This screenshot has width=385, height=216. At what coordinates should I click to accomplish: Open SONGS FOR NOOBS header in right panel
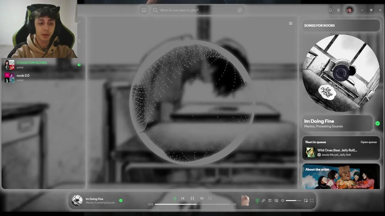click(x=319, y=25)
